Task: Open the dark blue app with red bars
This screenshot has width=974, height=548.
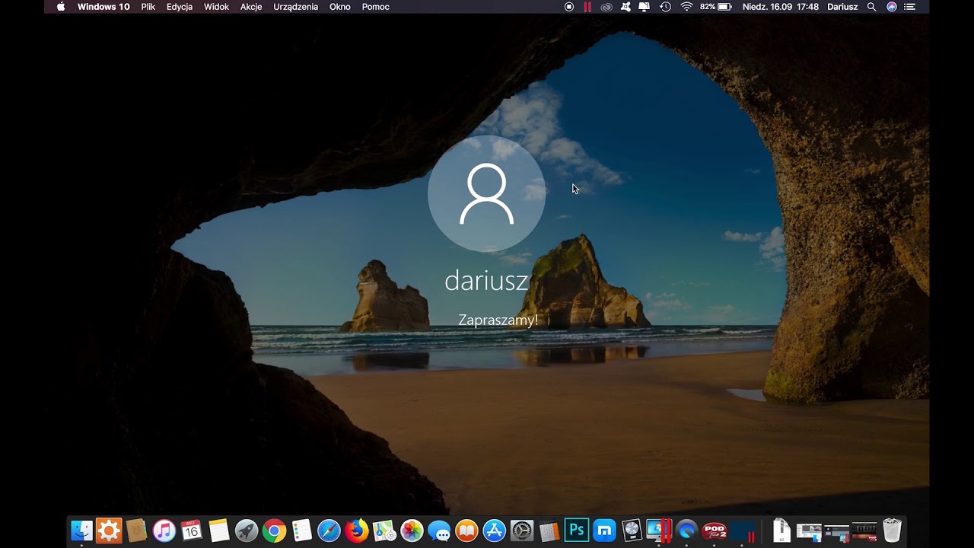Action: (743, 530)
